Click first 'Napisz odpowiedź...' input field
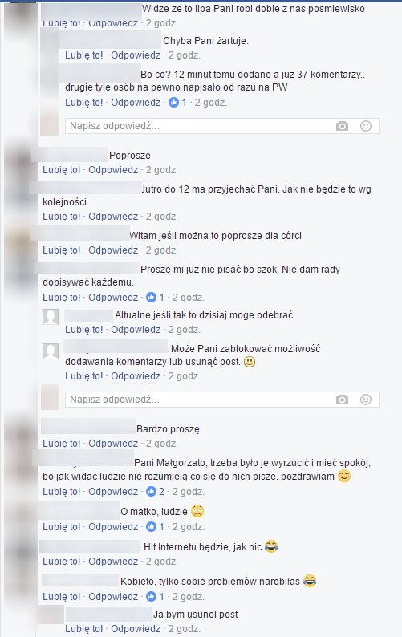Screen dimensions: 402x637 [x=222, y=126]
